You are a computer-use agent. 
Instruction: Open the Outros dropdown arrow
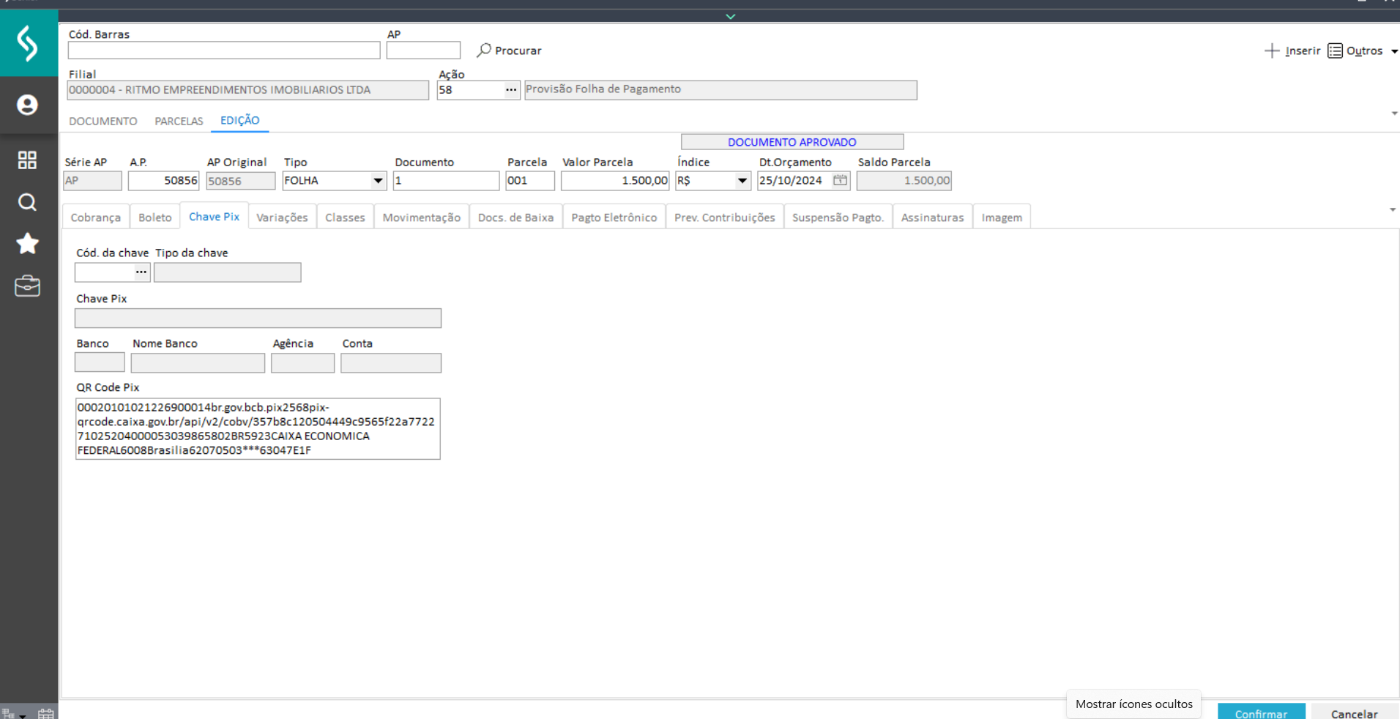[x=1394, y=51]
